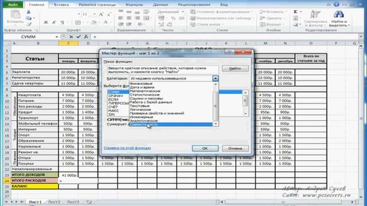367x206 pixels.
Task: Click OK in the function wizard
Action: pyautogui.click(x=205, y=148)
